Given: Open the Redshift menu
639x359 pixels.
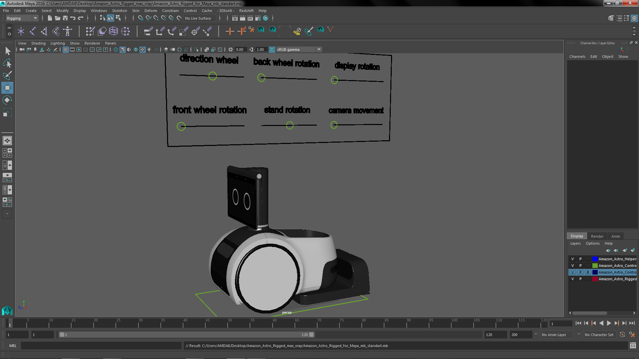Looking at the screenshot, I should pos(246,11).
